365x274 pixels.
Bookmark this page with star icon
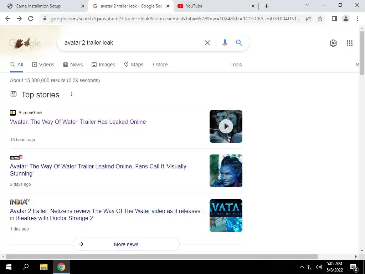tap(320, 19)
